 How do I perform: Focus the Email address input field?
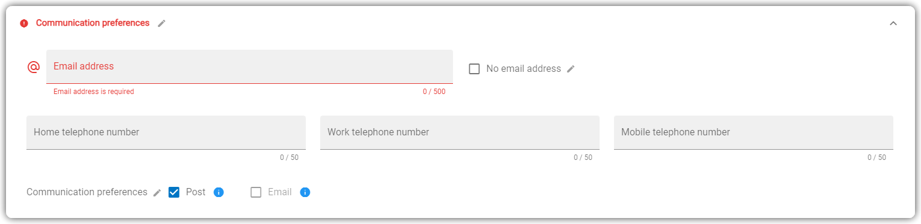click(249, 66)
